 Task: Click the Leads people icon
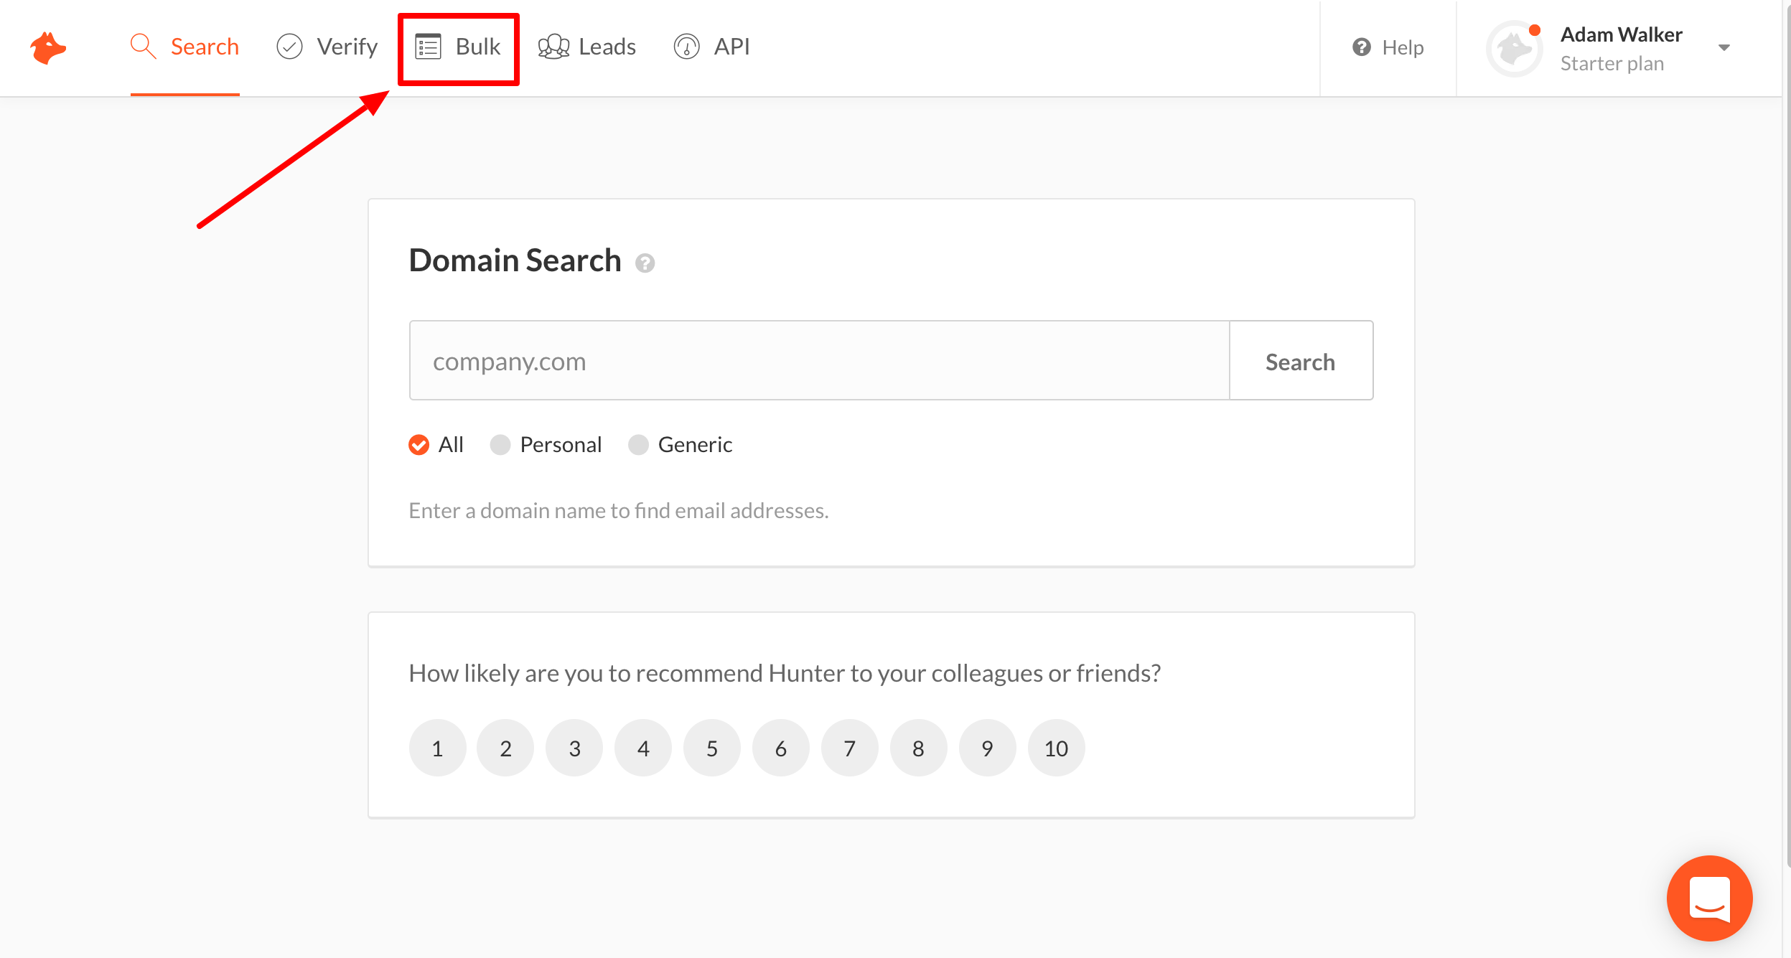pos(553,47)
